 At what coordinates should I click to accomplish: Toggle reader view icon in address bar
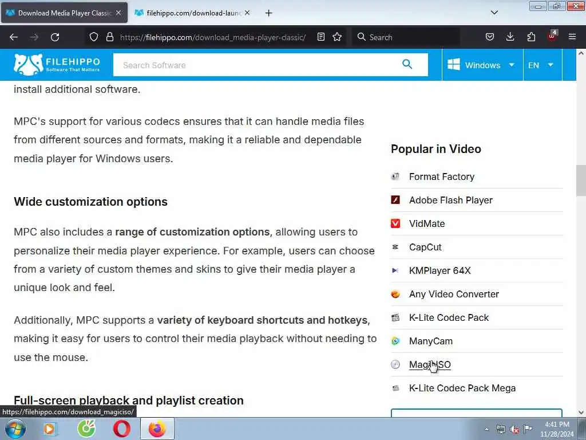click(320, 37)
